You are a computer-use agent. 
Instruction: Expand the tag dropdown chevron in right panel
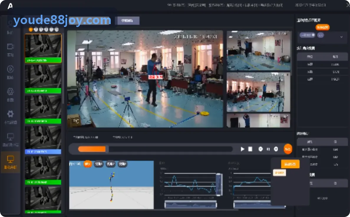point(341,37)
